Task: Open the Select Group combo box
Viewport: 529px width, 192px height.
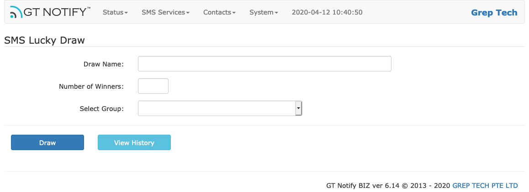Action: coord(220,108)
